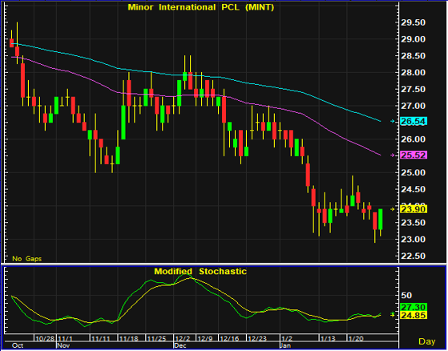Click the Dec month label
Image resolution: width=448 pixels, height=351 pixels.
pyautogui.click(x=180, y=345)
